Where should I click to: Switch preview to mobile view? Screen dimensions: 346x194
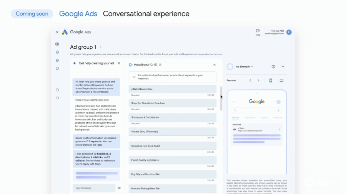271,81
